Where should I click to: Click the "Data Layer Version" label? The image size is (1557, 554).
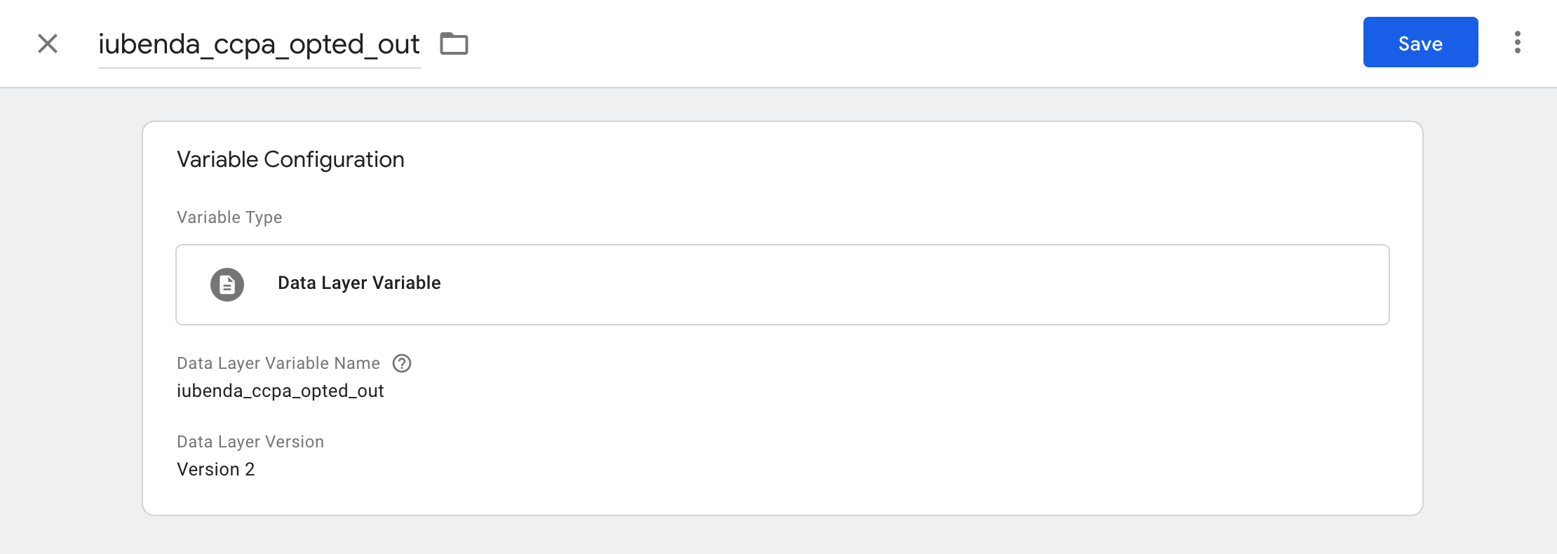click(x=250, y=442)
